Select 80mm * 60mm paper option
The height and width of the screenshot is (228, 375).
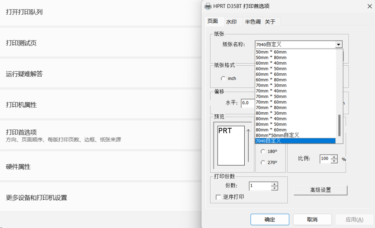pos(296,130)
